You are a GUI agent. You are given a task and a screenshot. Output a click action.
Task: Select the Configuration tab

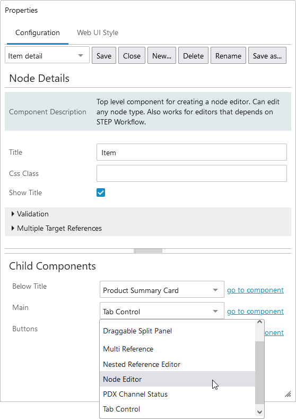coord(38,32)
